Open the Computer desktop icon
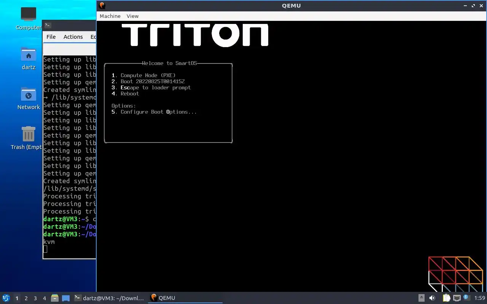Viewport: 487px width, 304px height. pos(29,18)
